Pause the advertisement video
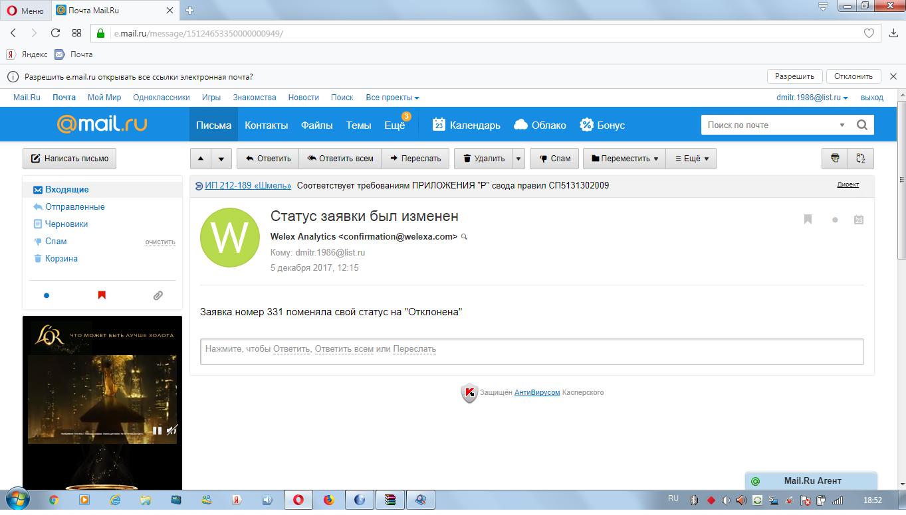The height and width of the screenshot is (515, 906). coord(157,430)
